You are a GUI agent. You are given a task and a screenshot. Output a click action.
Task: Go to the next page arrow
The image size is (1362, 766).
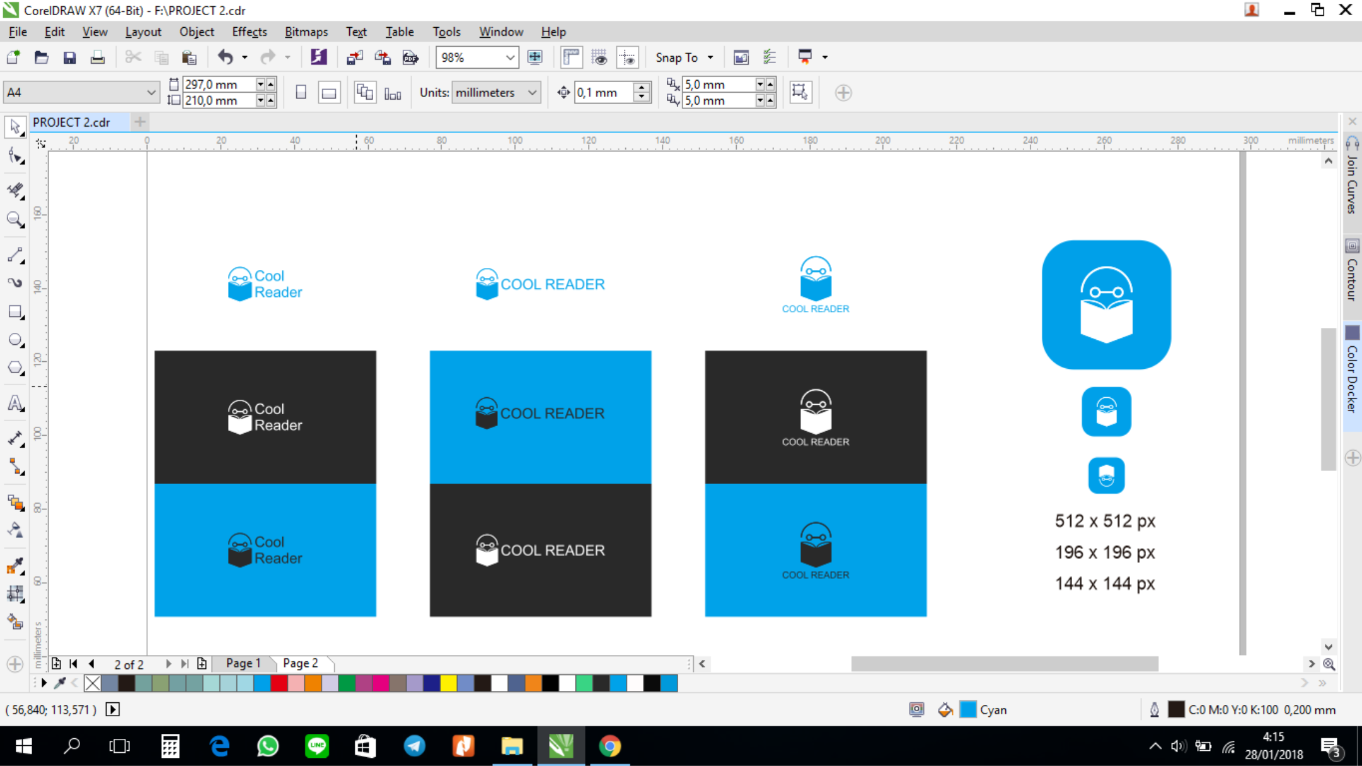coord(168,663)
